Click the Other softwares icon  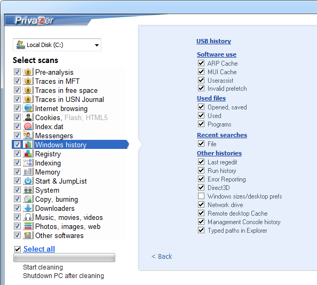[28, 235]
